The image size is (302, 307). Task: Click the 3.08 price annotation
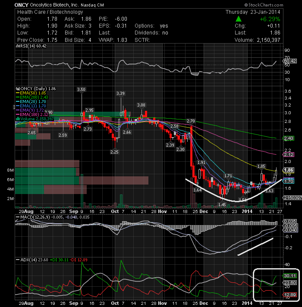141,105
